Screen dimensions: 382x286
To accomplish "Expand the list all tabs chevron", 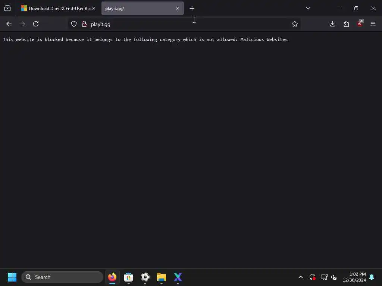I will point(308,8).
